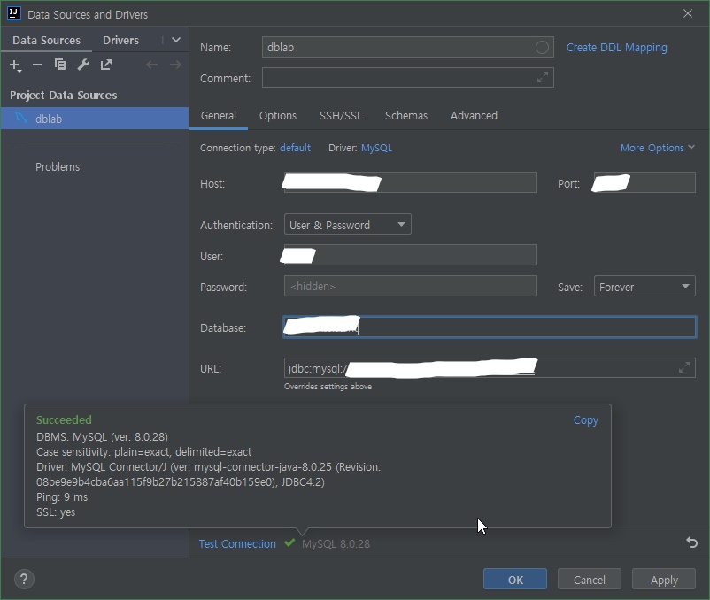Expand the Comment field editor icon

pos(542,78)
